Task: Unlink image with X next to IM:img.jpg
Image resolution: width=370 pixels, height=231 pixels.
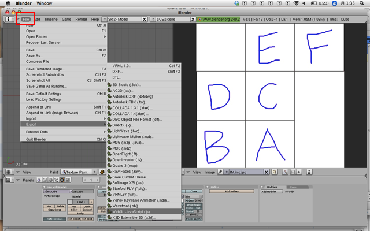Action: (266, 172)
